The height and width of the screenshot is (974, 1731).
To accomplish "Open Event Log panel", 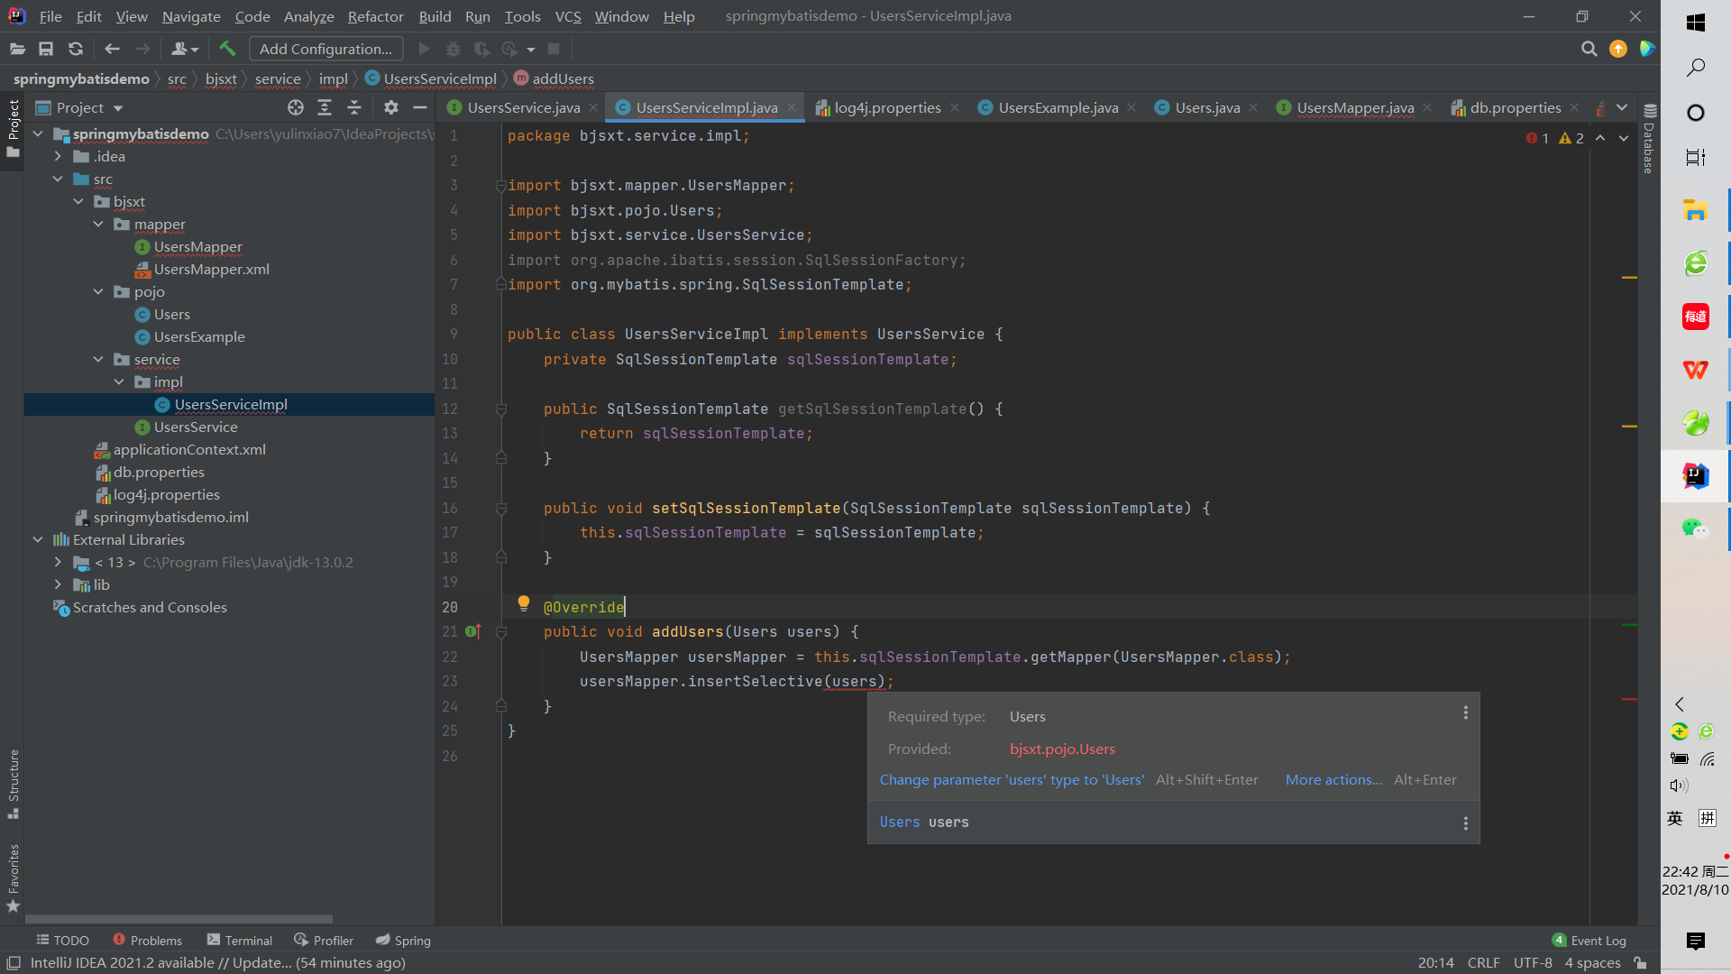I will [1589, 940].
